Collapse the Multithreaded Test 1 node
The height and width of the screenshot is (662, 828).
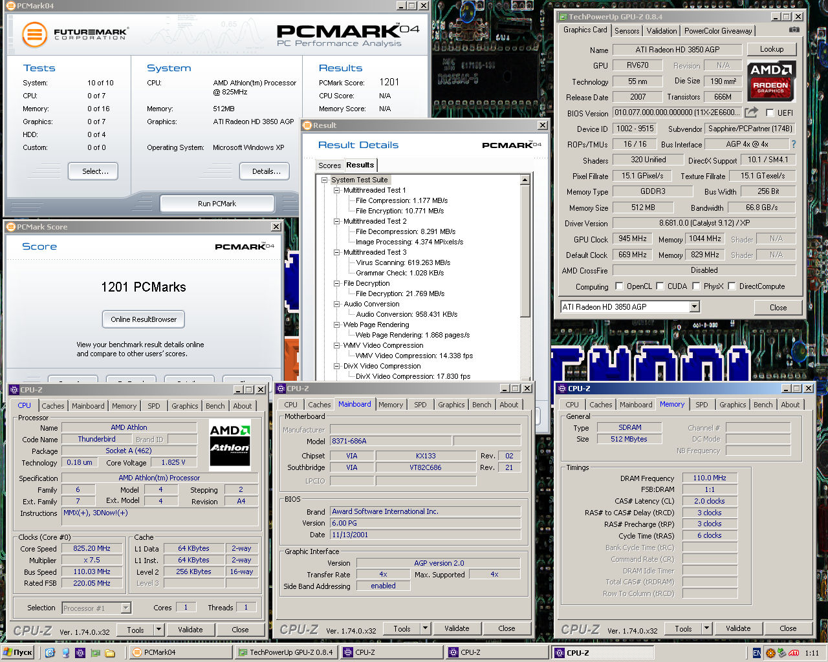pyautogui.click(x=337, y=190)
